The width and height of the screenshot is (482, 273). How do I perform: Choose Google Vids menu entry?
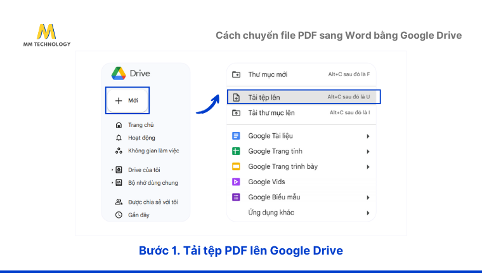click(301, 182)
